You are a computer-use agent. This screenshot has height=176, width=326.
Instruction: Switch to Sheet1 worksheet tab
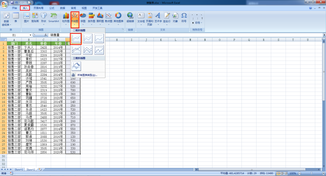pyautogui.click(x=19, y=169)
